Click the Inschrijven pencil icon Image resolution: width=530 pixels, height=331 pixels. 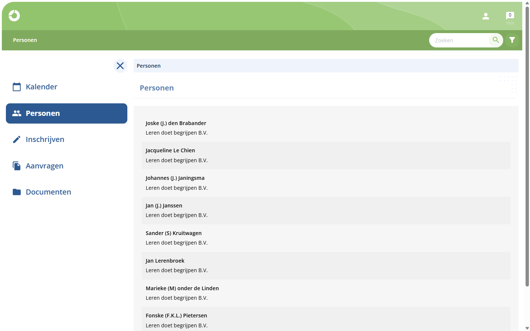tap(17, 139)
